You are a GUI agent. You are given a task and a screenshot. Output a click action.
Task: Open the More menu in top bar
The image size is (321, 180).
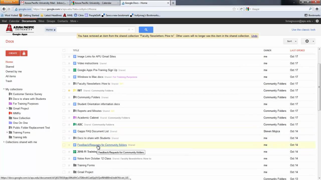point(74,21)
